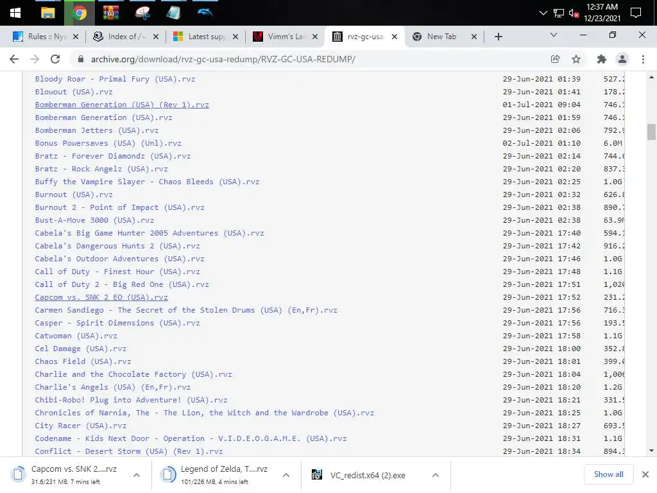Download Chibi-Robo! Plug into Adventure!
The image size is (657, 493).
pos(131,400)
